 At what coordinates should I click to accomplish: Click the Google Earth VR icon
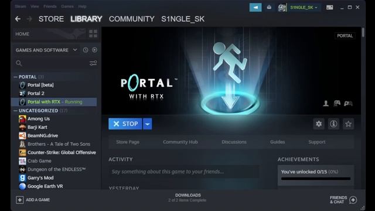point(22,186)
